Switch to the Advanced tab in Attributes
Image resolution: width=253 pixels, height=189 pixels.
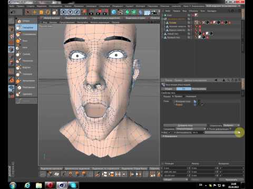(199, 89)
